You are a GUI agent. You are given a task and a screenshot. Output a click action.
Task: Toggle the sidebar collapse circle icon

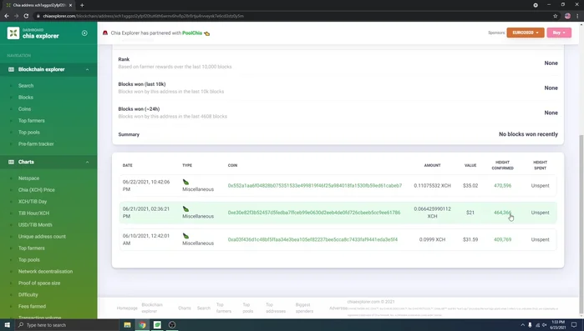coord(84,33)
